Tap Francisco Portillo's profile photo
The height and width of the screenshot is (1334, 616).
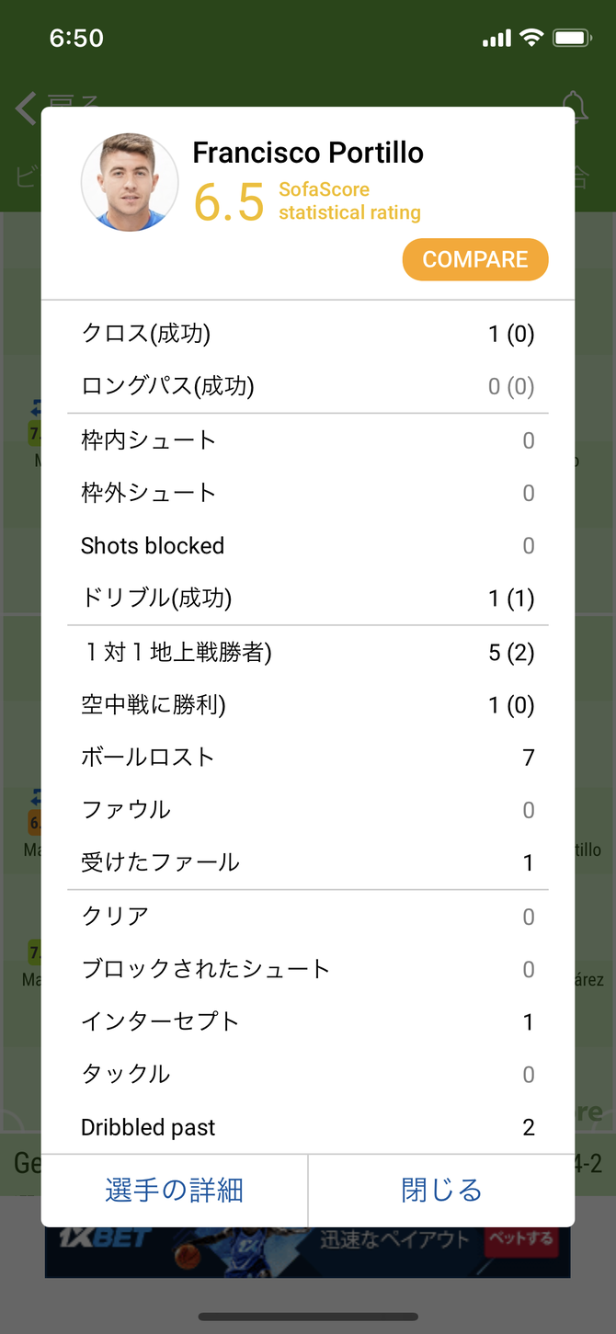click(130, 182)
